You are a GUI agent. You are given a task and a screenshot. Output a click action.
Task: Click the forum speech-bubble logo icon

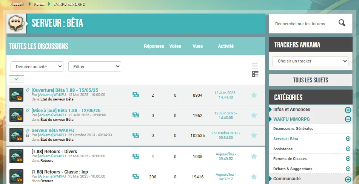click(x=16, y=23)
